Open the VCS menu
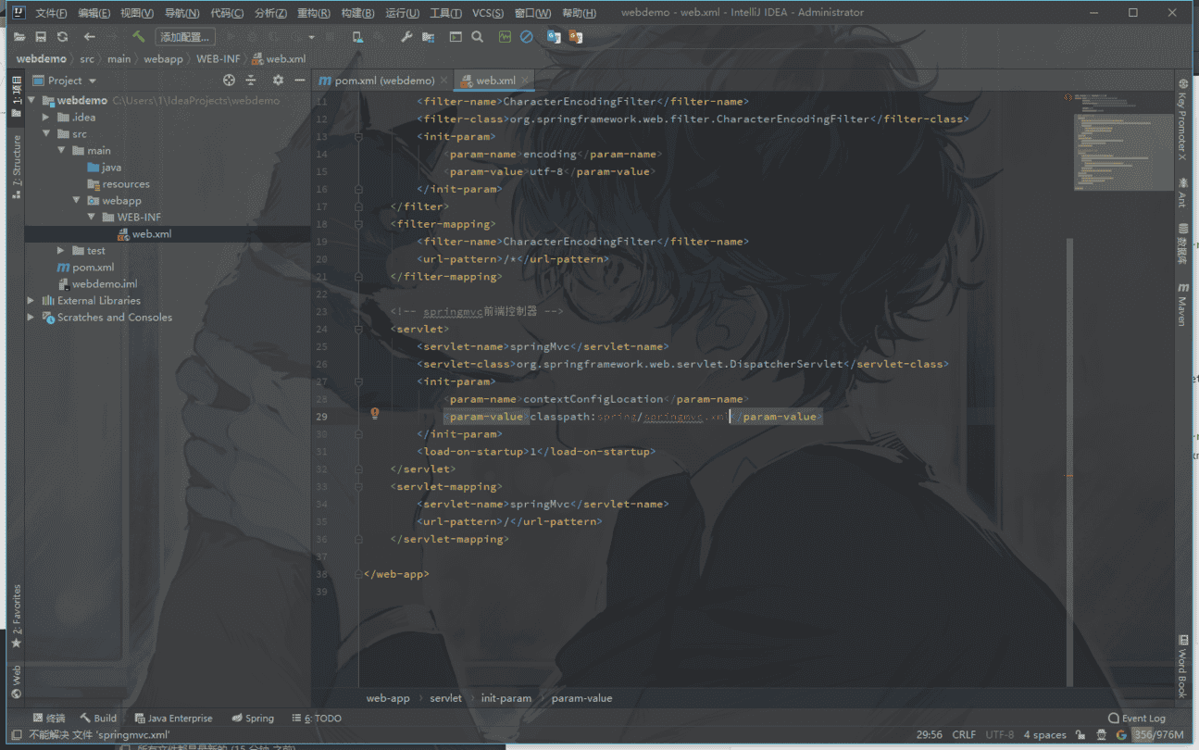The width and height of the screenshot is (1199, 750). pyautogui.click(x=487, y=13)
